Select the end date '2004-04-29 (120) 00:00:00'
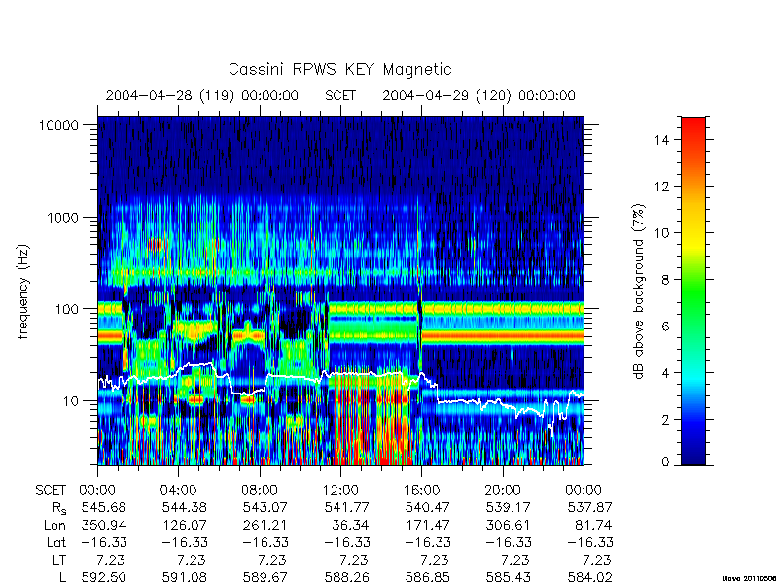Screen dimensions: 778x583 point(478,95)
